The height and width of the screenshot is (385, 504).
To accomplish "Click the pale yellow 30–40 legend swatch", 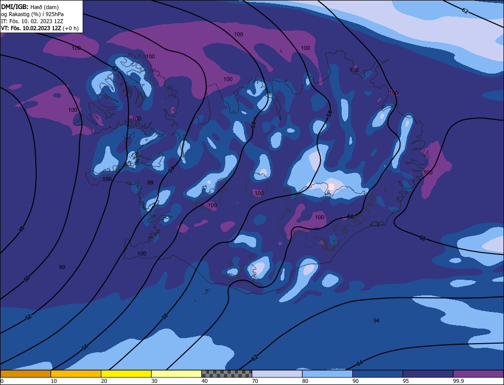I will pyautogui.click(x=176, y=374).
